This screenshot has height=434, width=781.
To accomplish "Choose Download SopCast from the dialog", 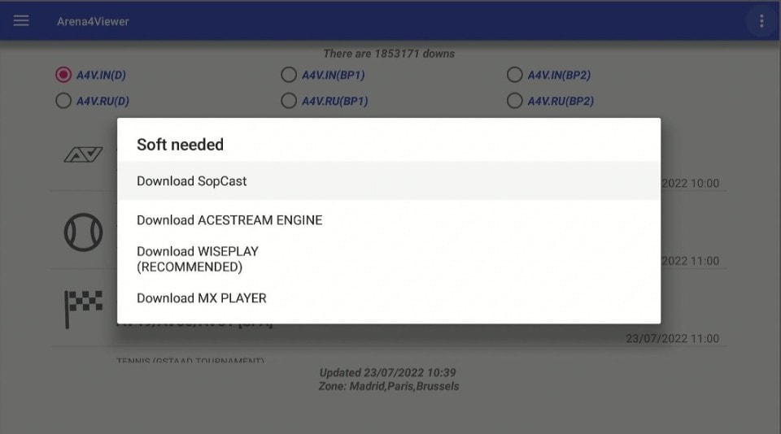I will point(389,180).
